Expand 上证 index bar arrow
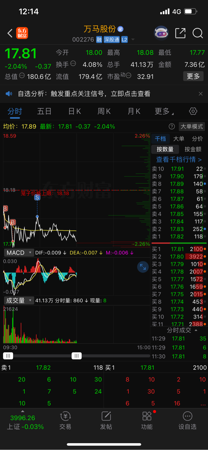Image resolution: width=208 pixels, height=450 pixels. click(x=23, y=411)
